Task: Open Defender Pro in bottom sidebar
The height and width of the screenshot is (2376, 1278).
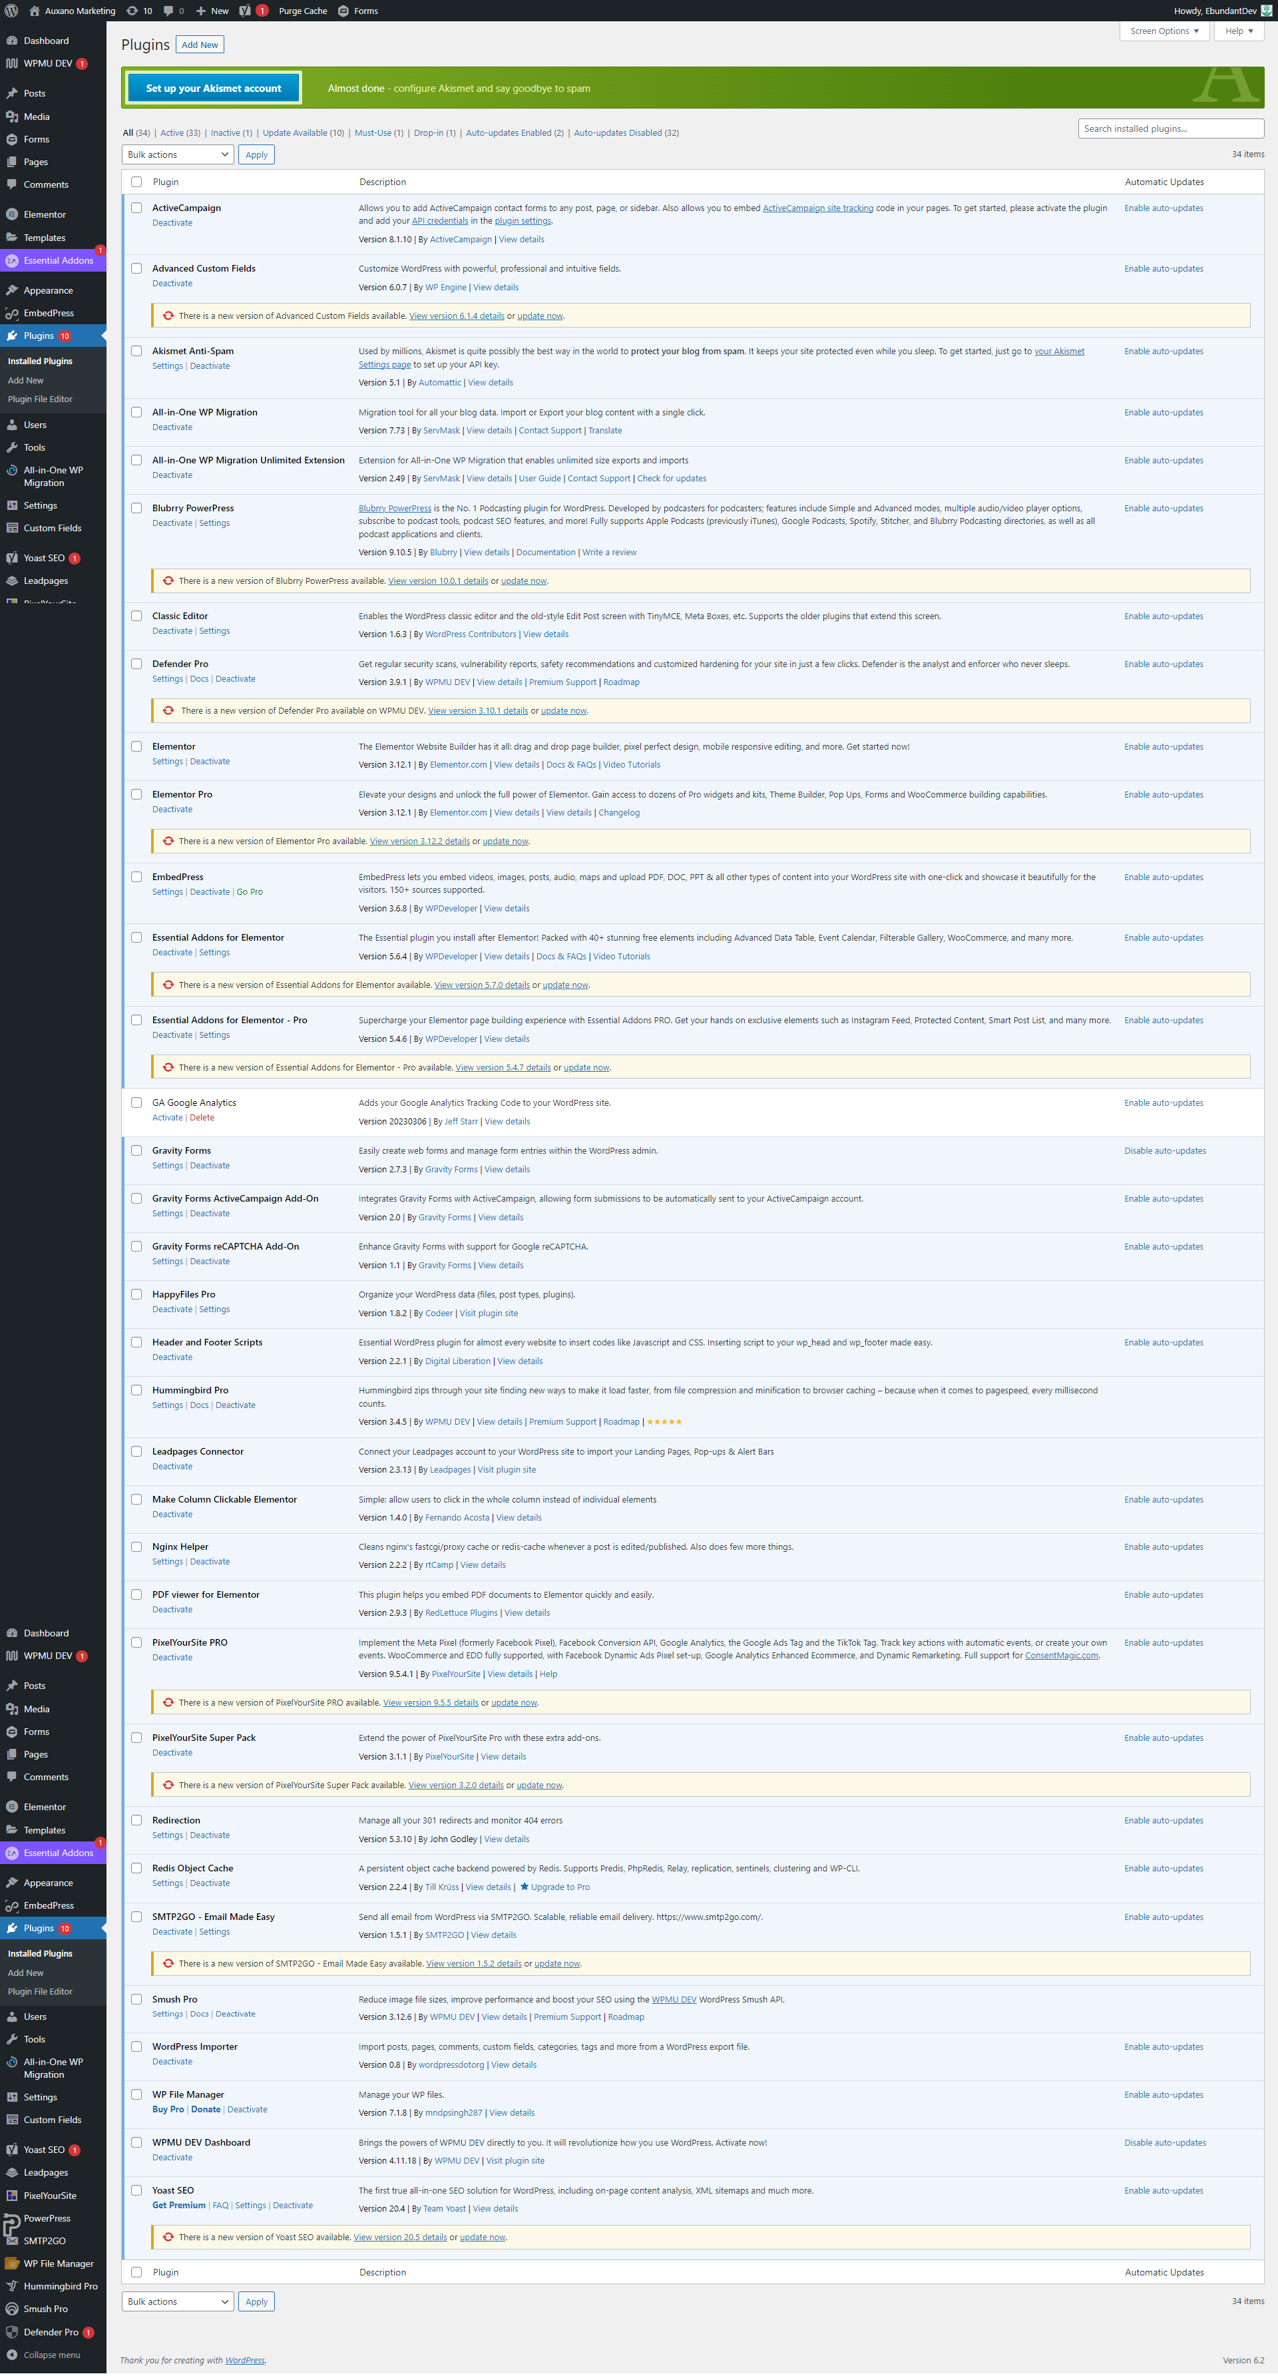Action: click(x=50, y=2331)
